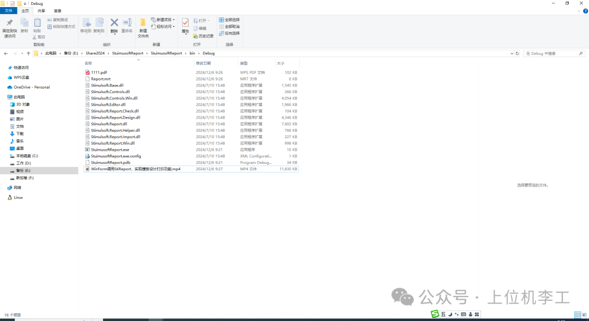
Task: Click 全部选择 to select all files
Action: (229, 20)
